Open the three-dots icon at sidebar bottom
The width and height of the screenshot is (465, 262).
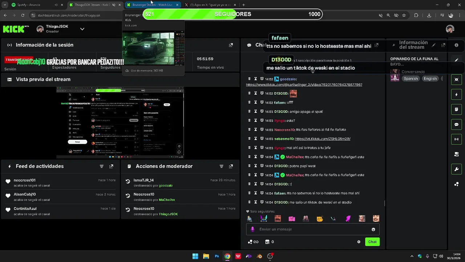(x=456, y=184)
